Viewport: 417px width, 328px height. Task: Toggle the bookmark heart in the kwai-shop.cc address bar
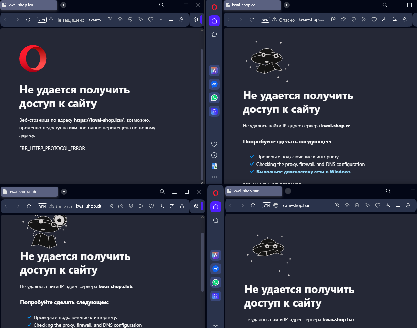(374, 20)
